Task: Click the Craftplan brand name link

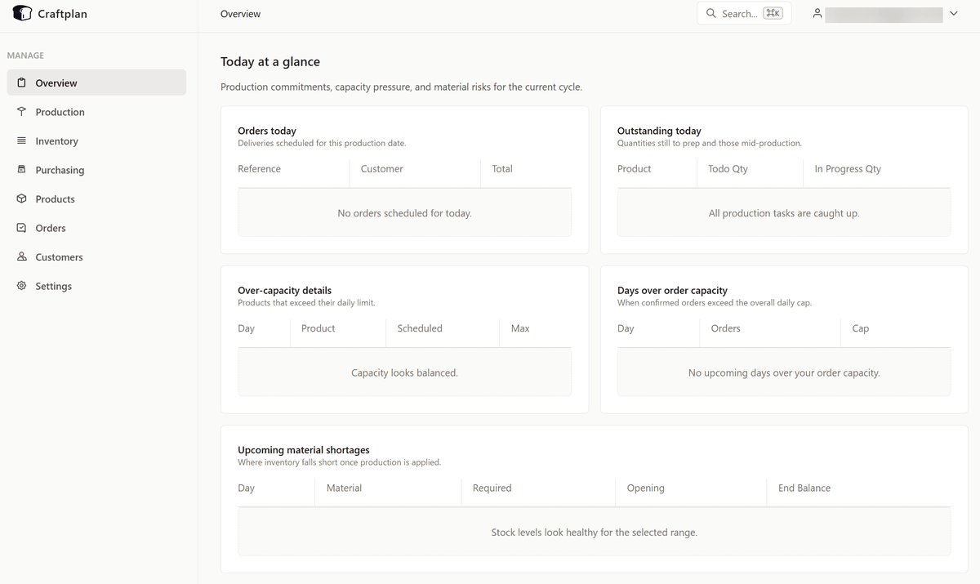Action: pos(62,14)
